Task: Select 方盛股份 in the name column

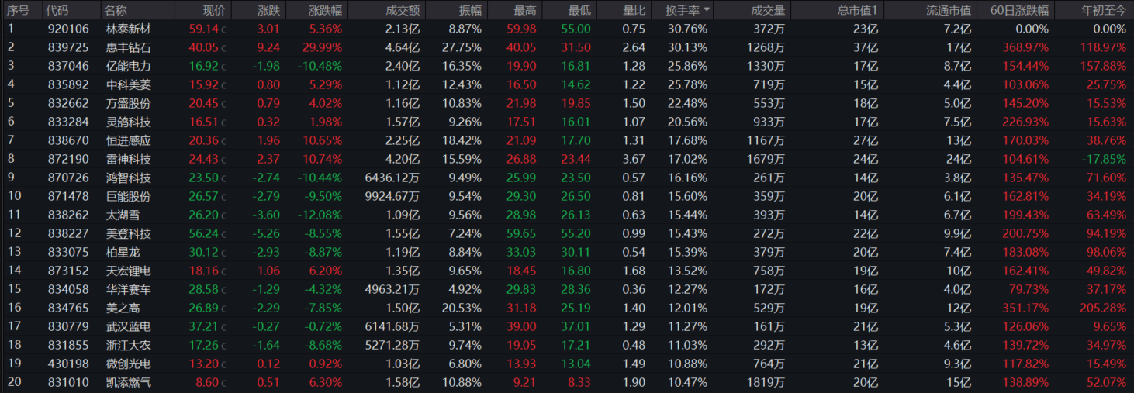Action: coord(129,103)
